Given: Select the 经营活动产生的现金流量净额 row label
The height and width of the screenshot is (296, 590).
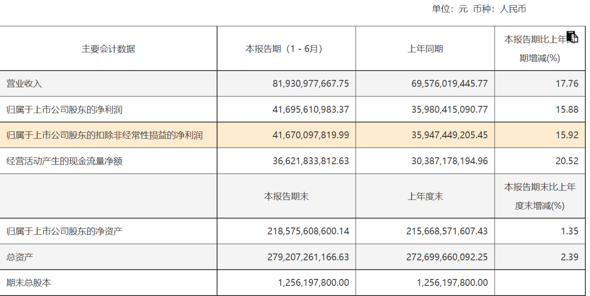Looking at the screenshot, I should click(x=65, y=161).
